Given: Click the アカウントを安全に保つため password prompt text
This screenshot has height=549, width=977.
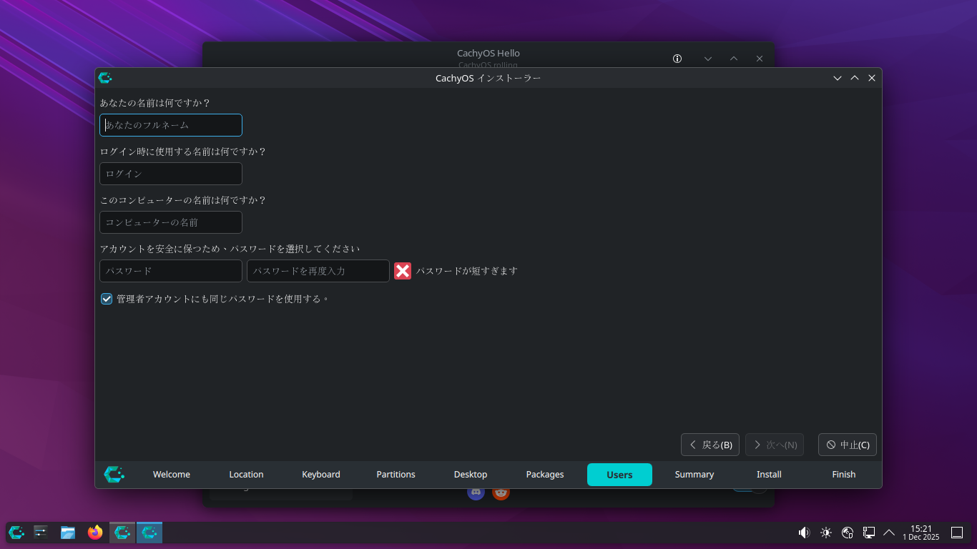Looking at the screenshot, I should click(x=230, y=249).
